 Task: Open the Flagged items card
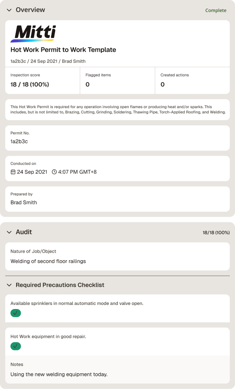pos(117,81)
